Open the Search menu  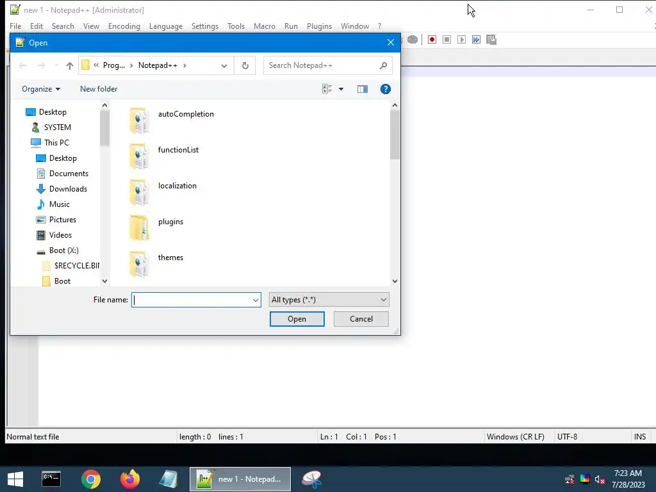point(63,26)
